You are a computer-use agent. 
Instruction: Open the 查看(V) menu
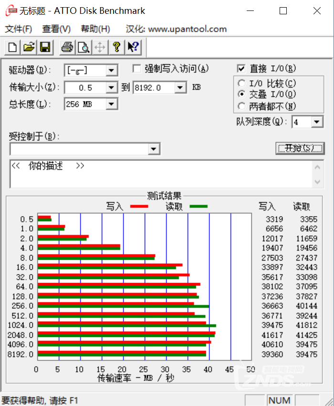(x=56, y=29)
